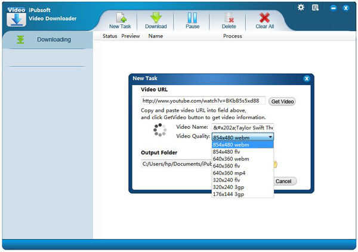Collapse the Video Quality dropdown arrow
The height and width of the screenshot is (252, 358).
click(270, 137)
